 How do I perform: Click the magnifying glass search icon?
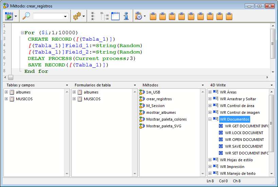click(26, 16)
